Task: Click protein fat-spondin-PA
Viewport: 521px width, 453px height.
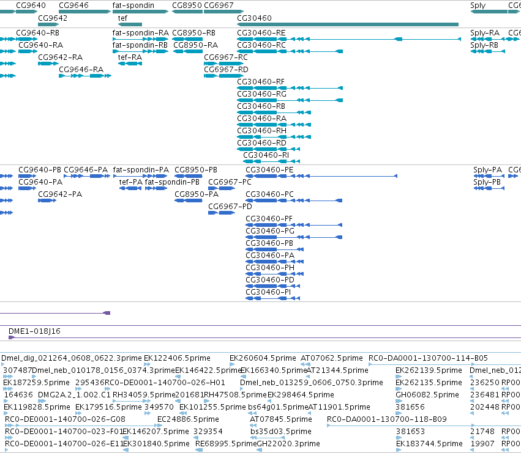Action: pyautogui.click(x=141, y=170)
